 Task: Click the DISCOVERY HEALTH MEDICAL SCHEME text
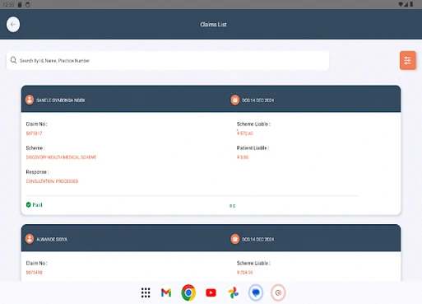pos(61,157)
